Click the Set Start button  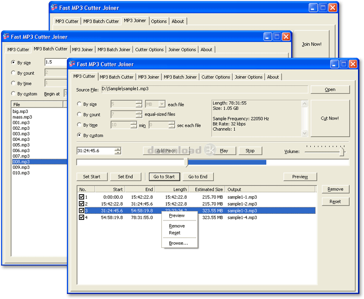point(92,177)
